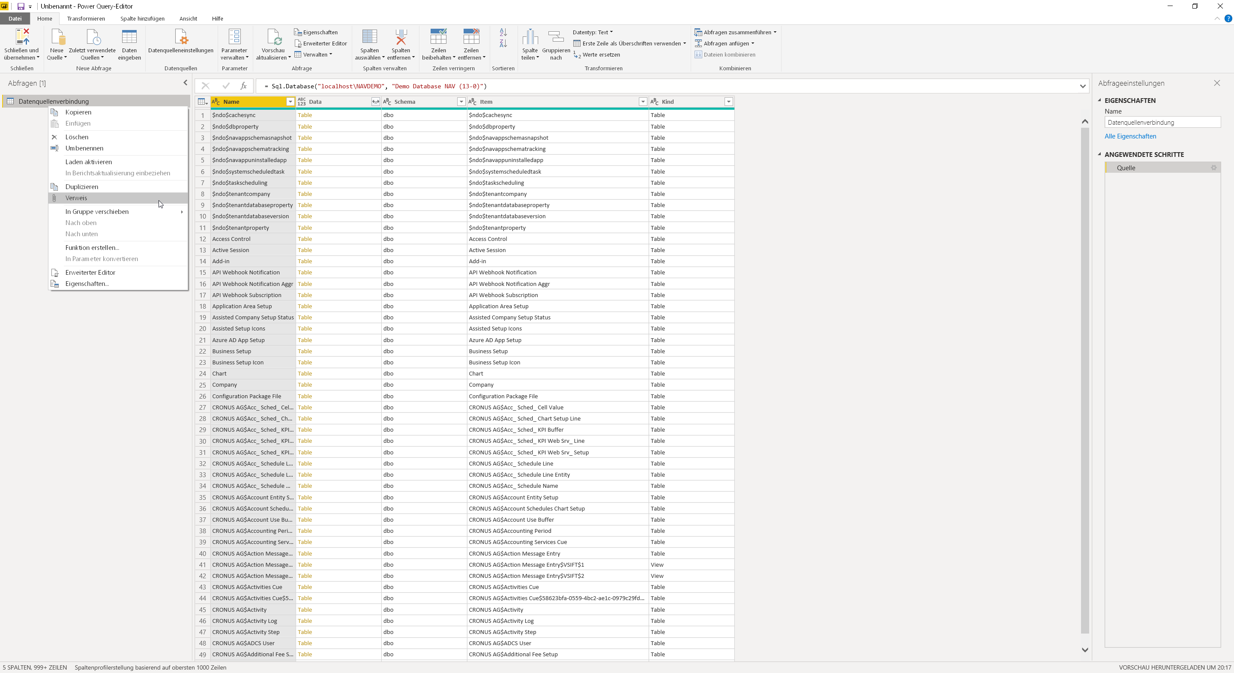
Task: Choose Funktion erstellen... in context menu
Action: [118, 248]
